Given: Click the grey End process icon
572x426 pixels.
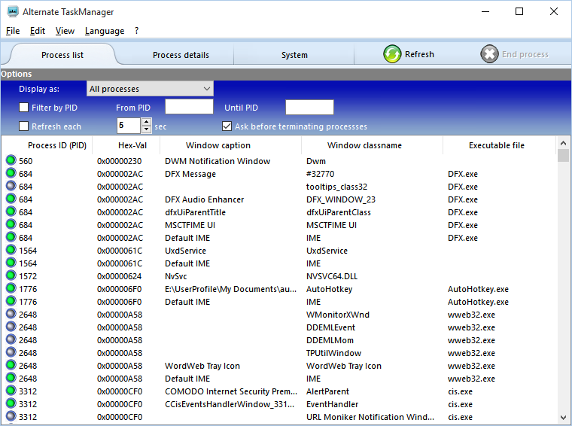Looking at the screenshot, I should coord(489,54).
